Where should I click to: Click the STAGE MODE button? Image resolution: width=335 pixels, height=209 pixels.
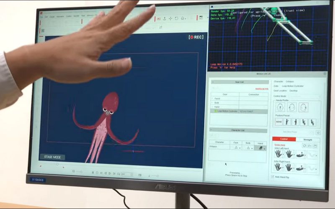coord(52,157)
